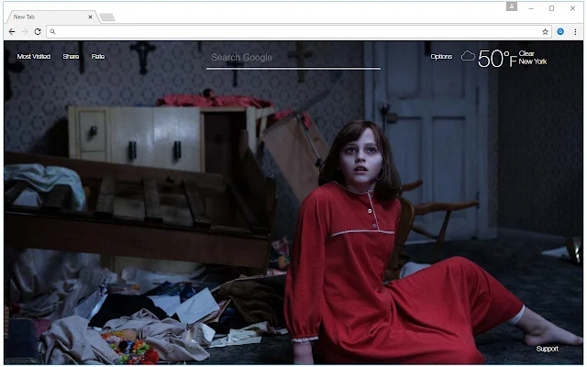
Task: Open the Most Visited link
Action: click(34, 57)
